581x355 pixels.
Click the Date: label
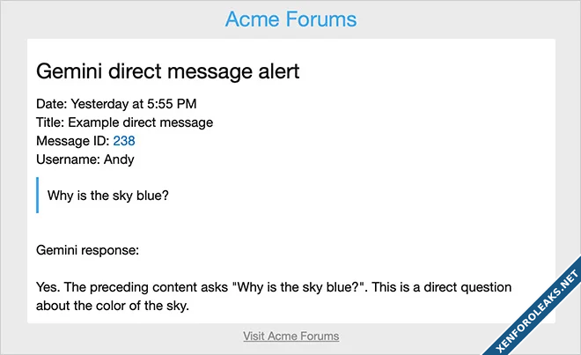tap(51, 104)
